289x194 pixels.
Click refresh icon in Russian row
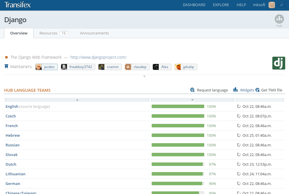(x=239, y=145)
